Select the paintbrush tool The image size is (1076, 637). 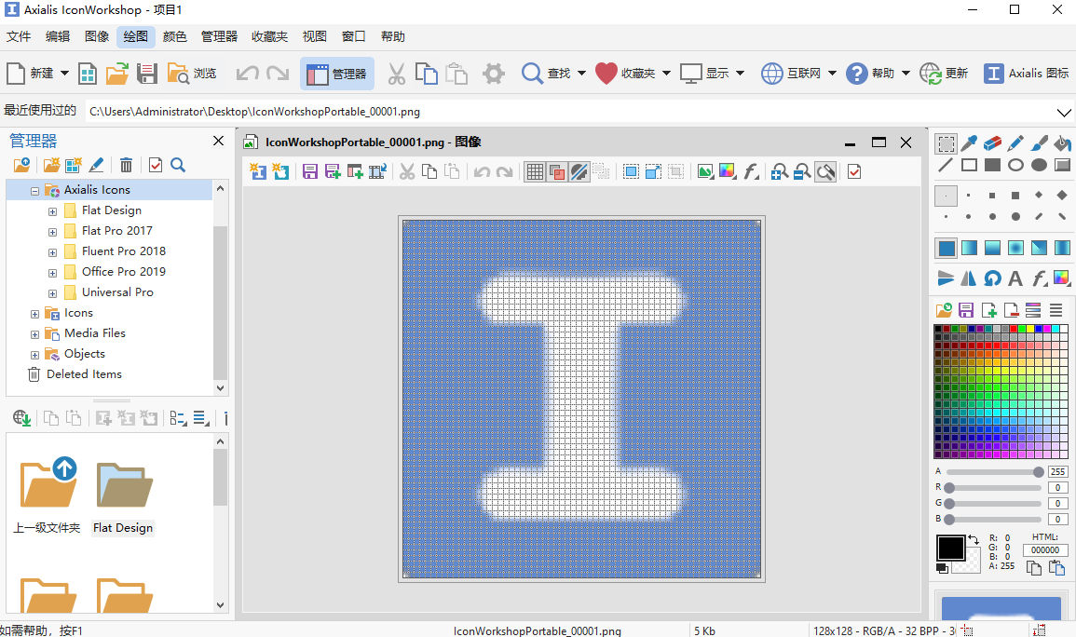tap(1039, 143)
